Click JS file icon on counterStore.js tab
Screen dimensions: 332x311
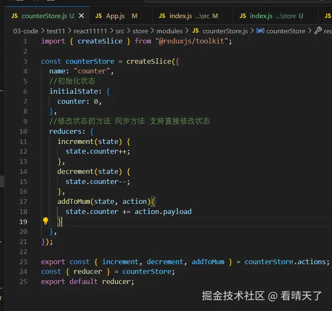point(14,16)
